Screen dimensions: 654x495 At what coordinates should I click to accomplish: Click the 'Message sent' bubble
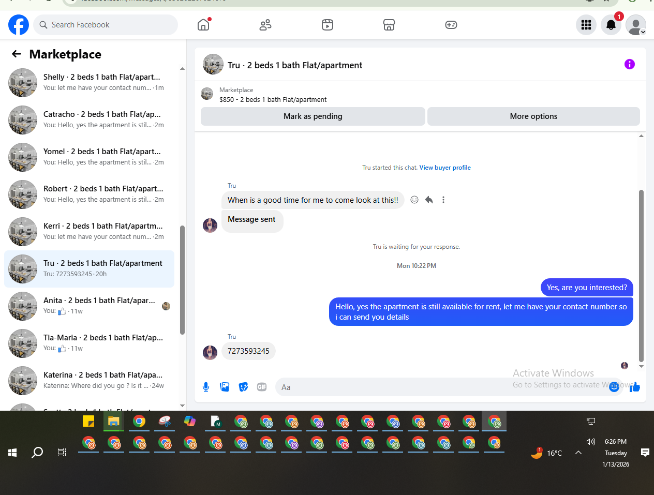(252, 221)
